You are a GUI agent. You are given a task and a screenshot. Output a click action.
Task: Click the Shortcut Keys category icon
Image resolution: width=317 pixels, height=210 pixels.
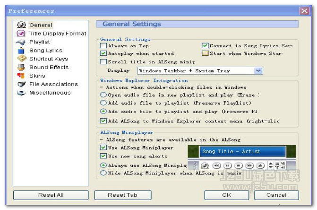click(x=21, y=59)
